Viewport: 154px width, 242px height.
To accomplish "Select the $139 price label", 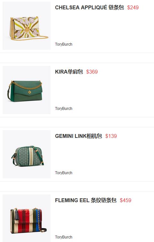I will (x=111, y=136).
